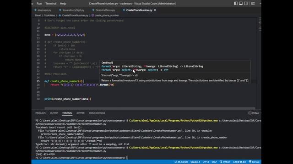Image resolution: width=293 pixels, height=164 pixels.
Task: Select the TERMINAL panel tab
Action: (67, 113)
